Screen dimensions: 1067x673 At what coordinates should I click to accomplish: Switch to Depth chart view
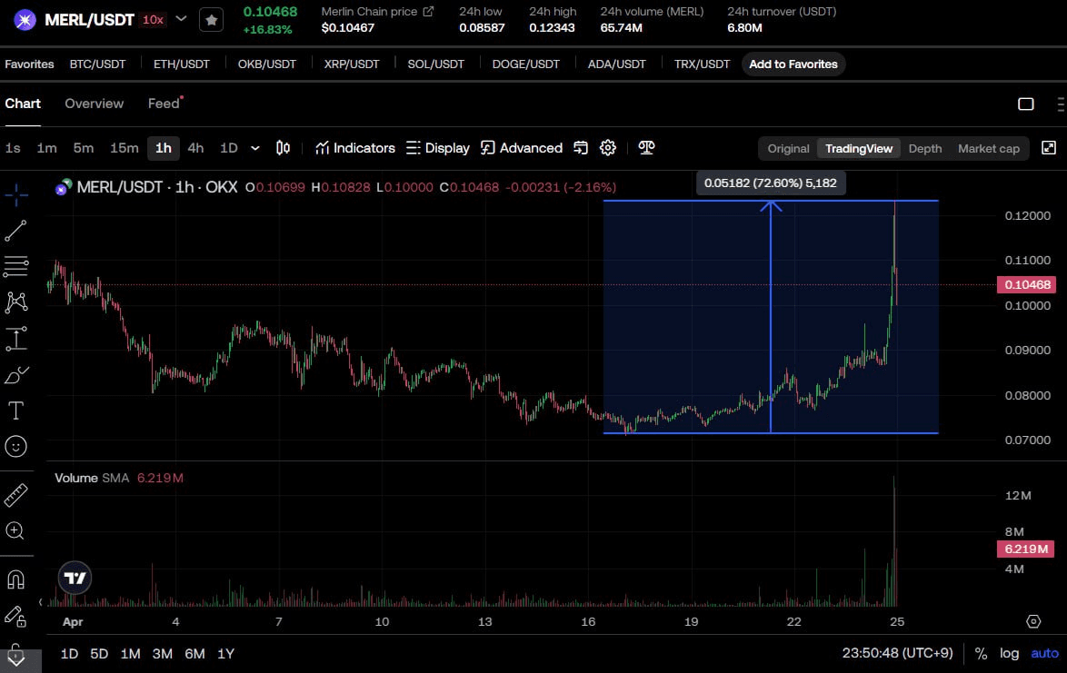coord(925,148)
